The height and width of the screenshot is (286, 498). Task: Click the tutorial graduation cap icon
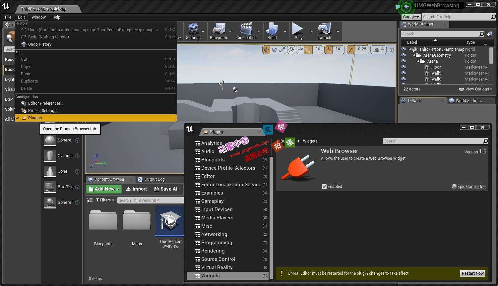tap(406, 7)
